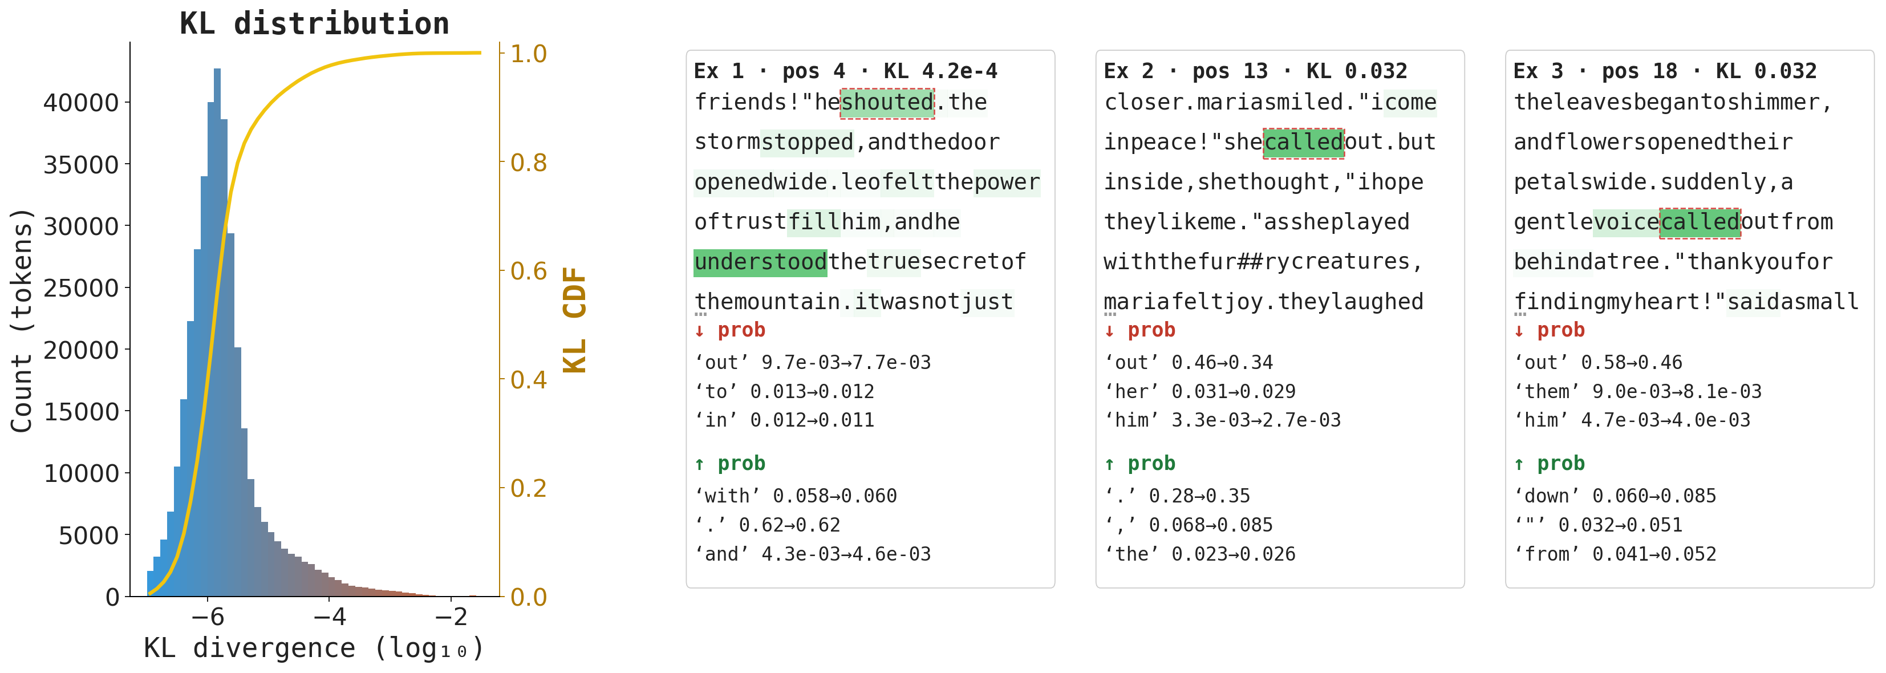Click the 'Ex 1 · pos 4' header
1886x673 pixels.
pyautogui.click(x=846, y=71)
